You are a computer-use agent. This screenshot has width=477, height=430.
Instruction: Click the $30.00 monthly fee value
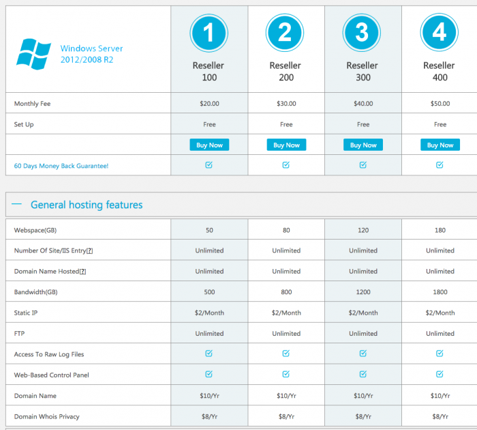(x=286, y=104)
